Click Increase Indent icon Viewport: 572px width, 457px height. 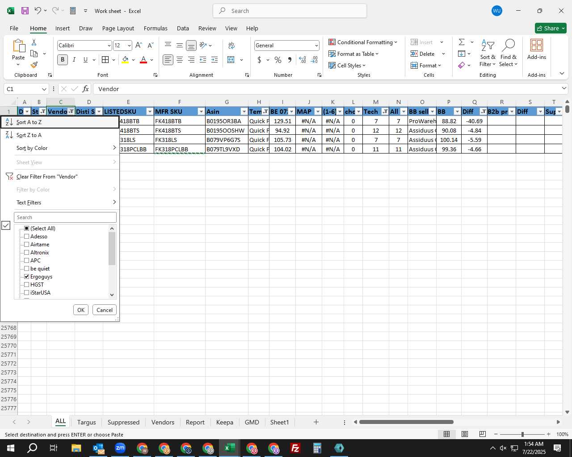pos(214,60)
